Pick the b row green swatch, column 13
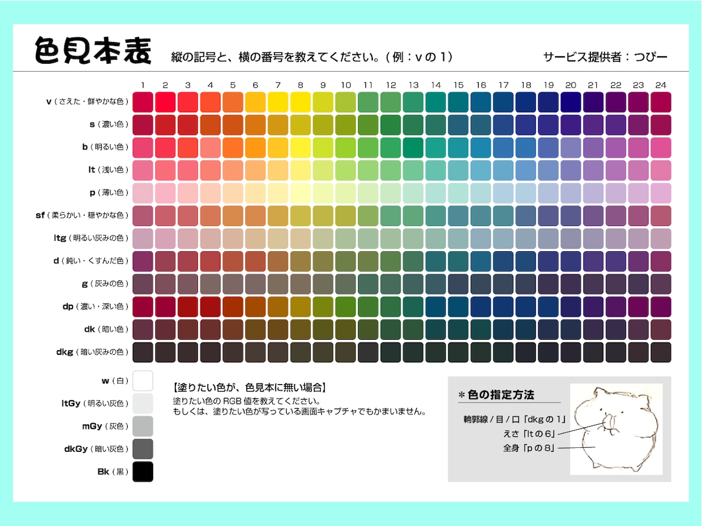The height and width of the screenshot is (526, 702). tap(413, 147)
